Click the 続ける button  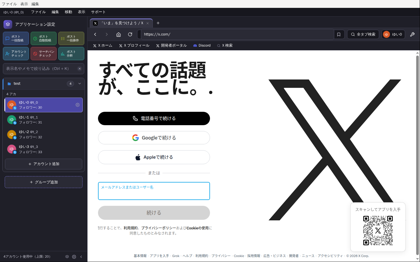pyautogui.click(x=154, y=213)
